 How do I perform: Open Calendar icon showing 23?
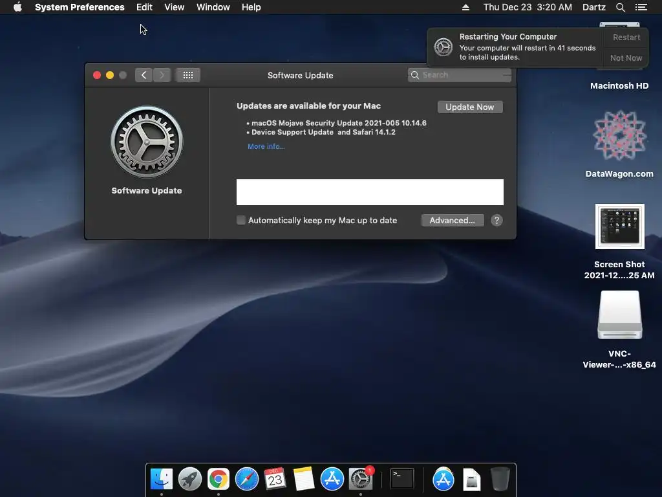coord(275,479)
